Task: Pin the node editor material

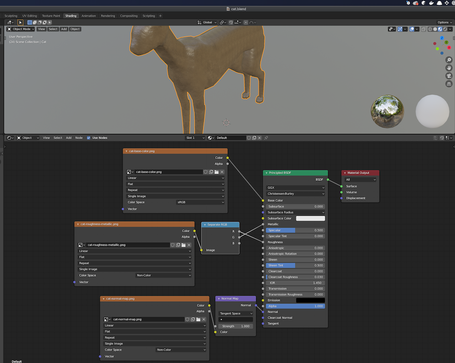Action: coord(266,138)
